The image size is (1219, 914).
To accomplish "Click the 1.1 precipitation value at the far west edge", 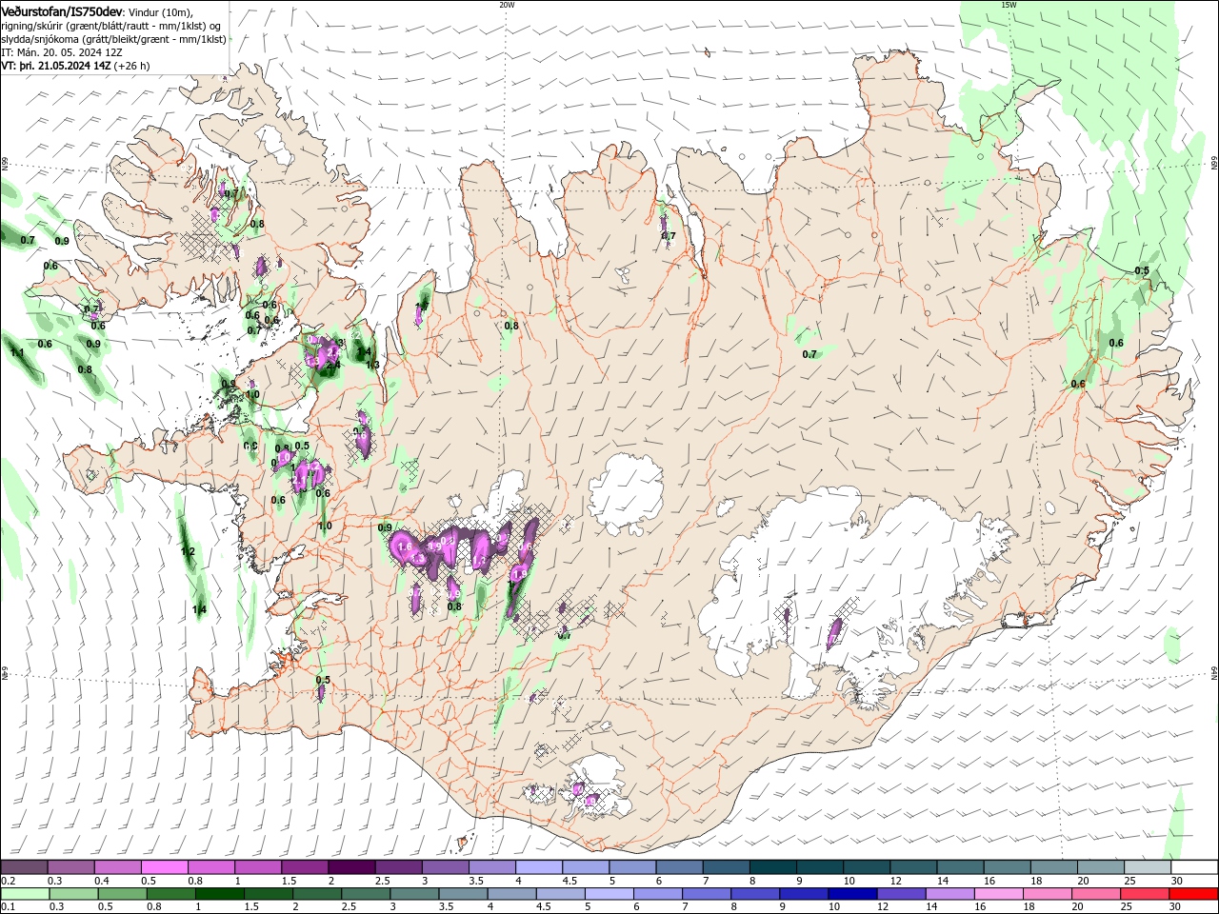I will 17,353.
